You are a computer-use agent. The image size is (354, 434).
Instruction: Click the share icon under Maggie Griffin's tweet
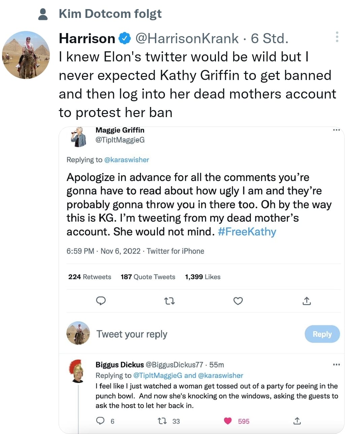point(307,301)
